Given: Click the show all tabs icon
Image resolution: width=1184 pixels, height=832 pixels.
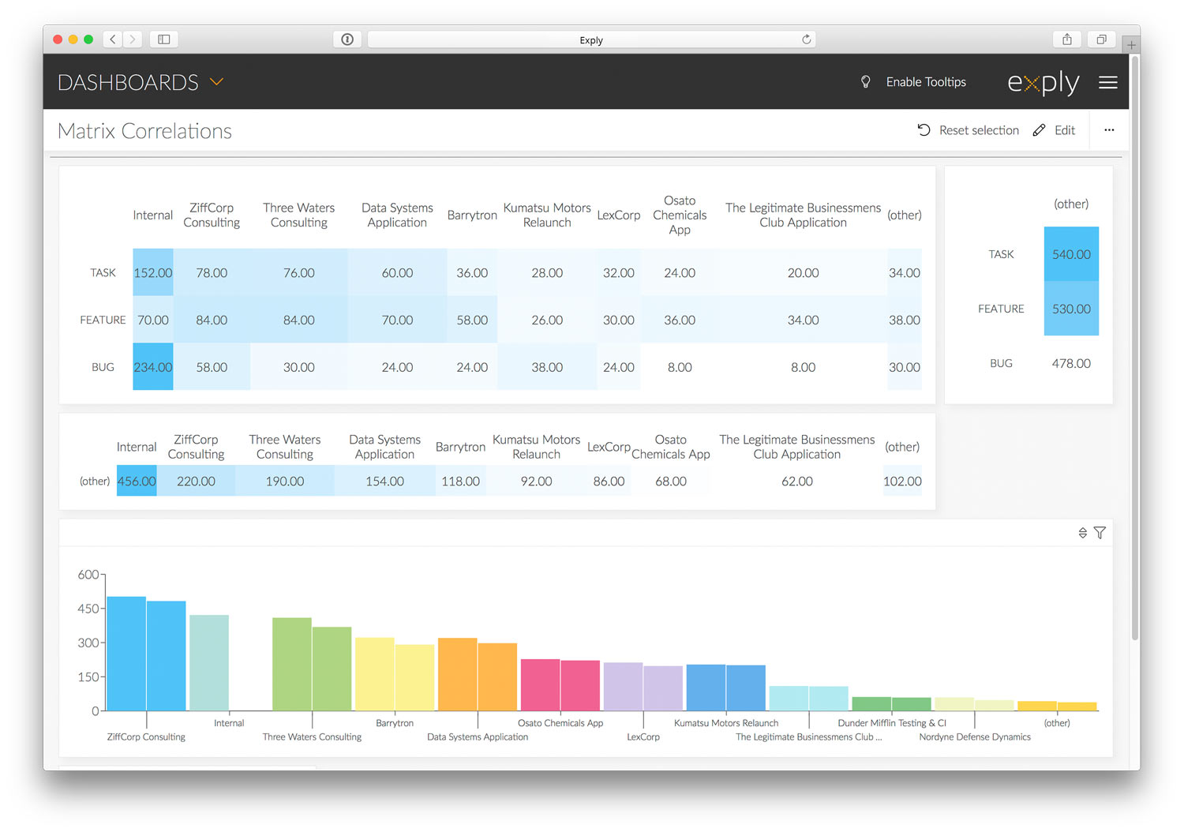Looking at the screenshot, I should 1101,39.
